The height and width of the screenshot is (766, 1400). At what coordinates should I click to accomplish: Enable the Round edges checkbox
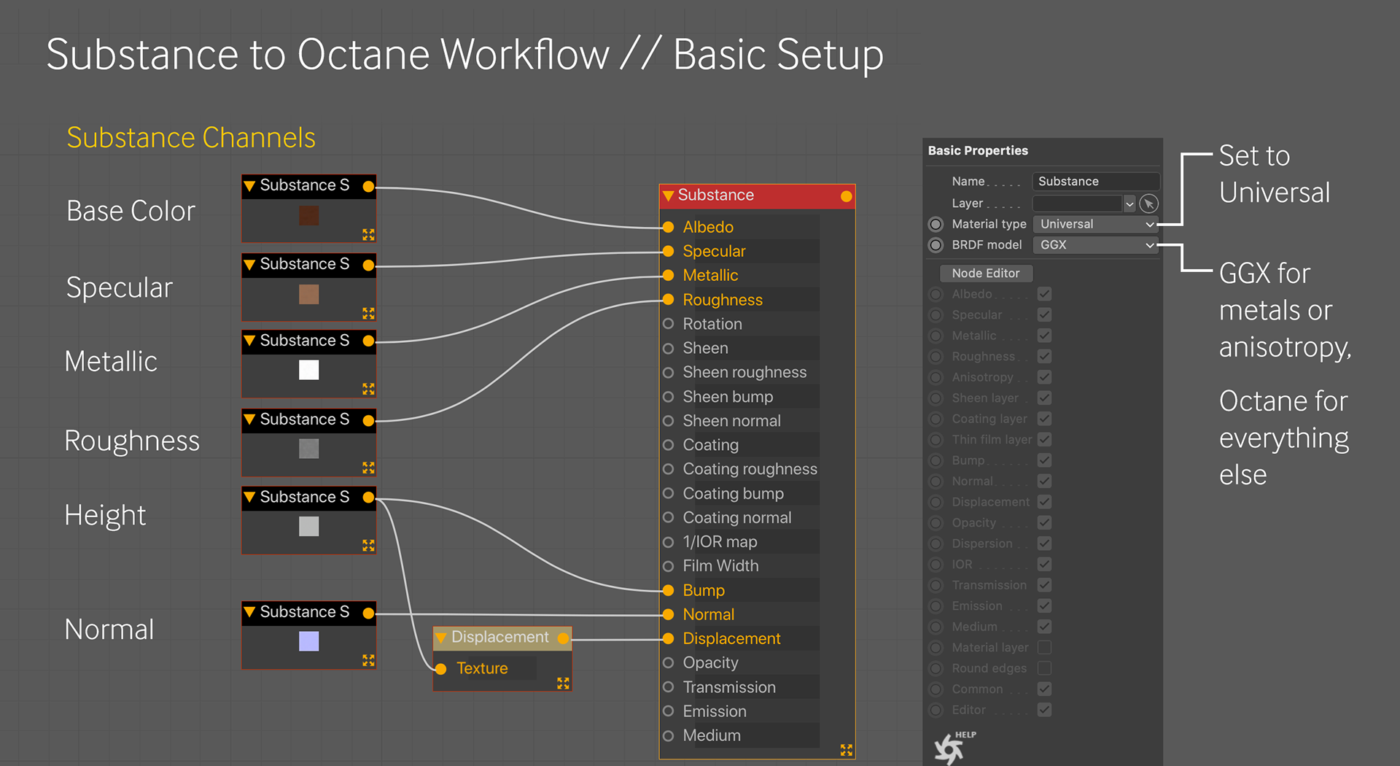click(x=1044, y=668)
